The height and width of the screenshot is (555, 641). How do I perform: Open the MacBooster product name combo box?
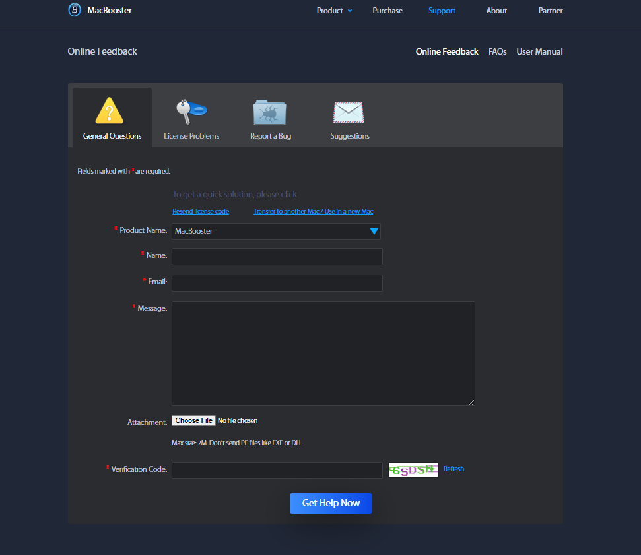(276, 232)
